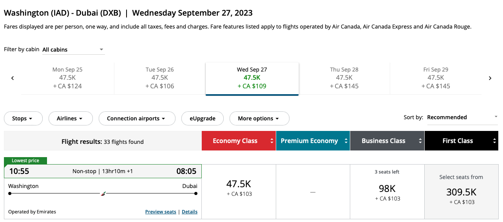503x222 pixels.
Task: Open Connection airports filter
Action: pyautogui.click(x=137, y=118)
